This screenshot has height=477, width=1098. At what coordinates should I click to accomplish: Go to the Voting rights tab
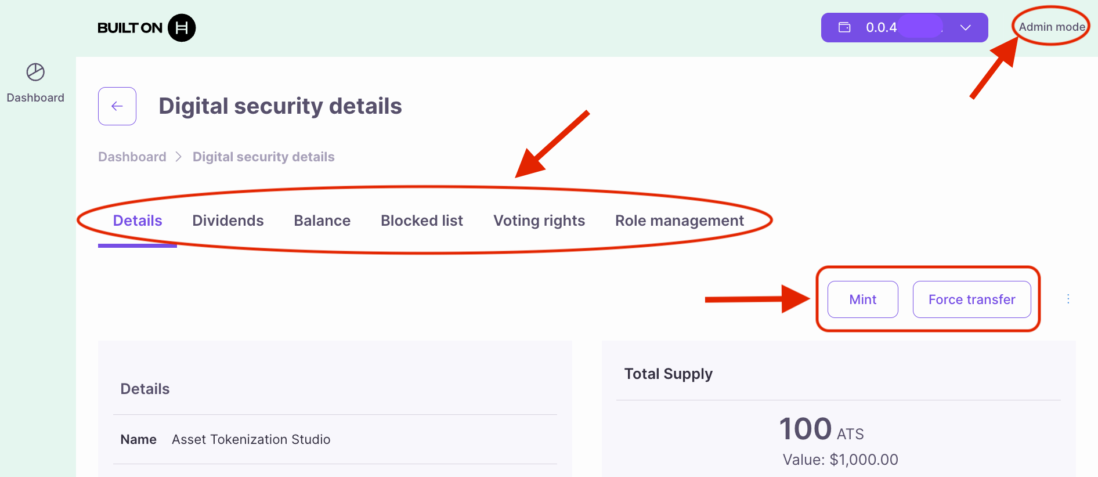[539, 221]
